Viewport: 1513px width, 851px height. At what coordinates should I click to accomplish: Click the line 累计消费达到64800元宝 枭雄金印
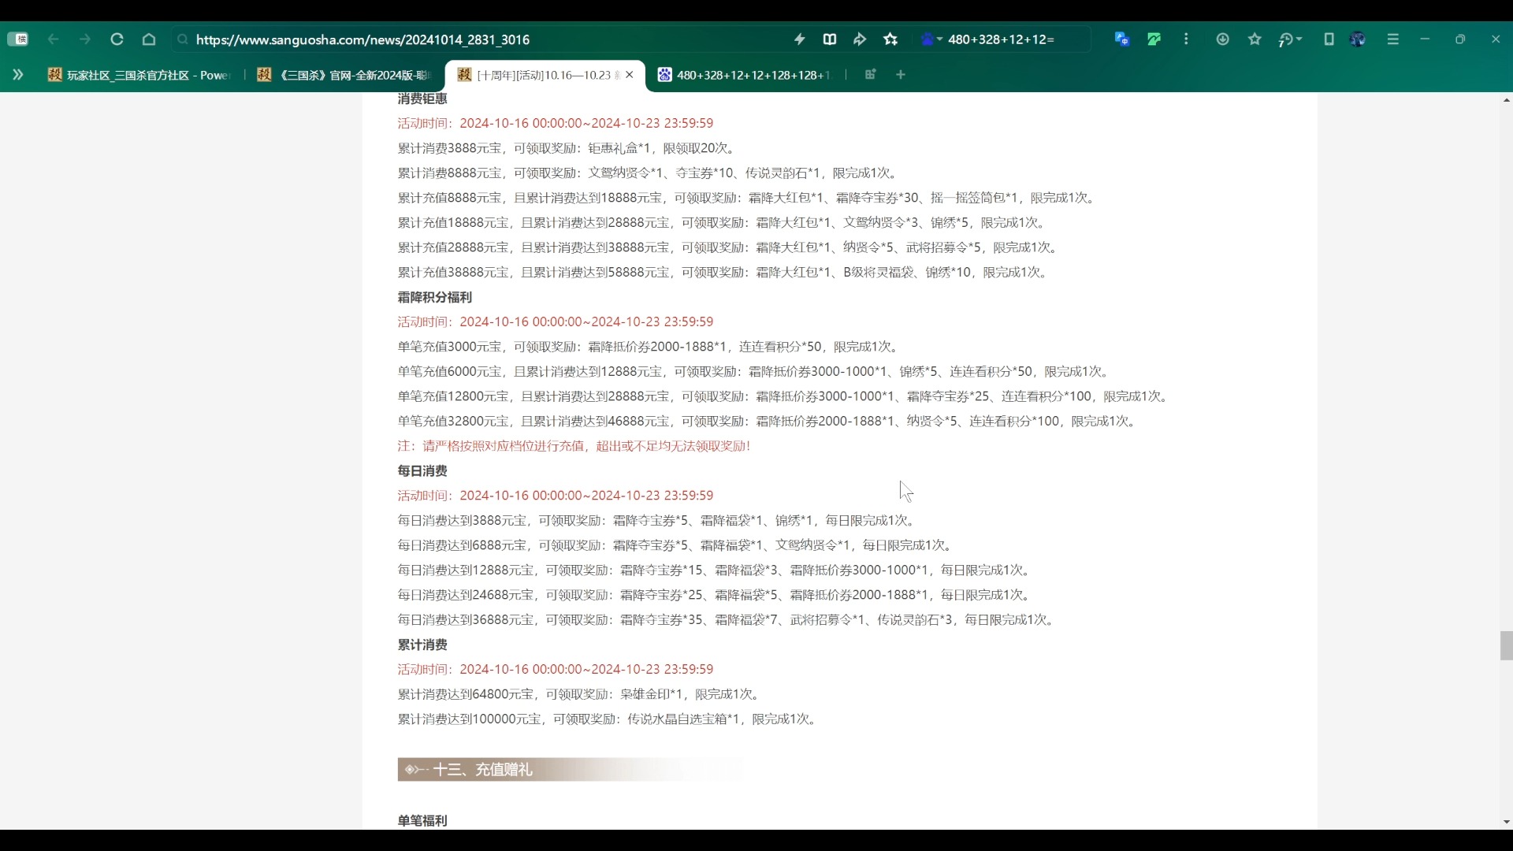(580, 694)
